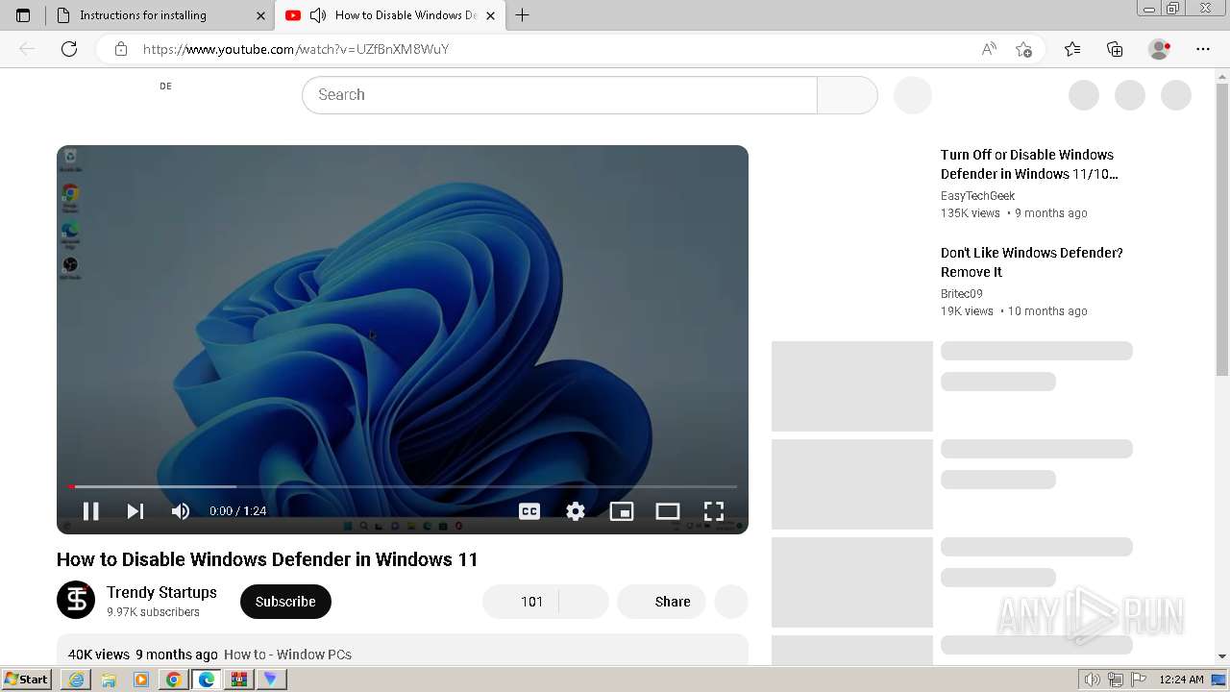
Task: Open more actions button beside Share
Action: point(731,602)
